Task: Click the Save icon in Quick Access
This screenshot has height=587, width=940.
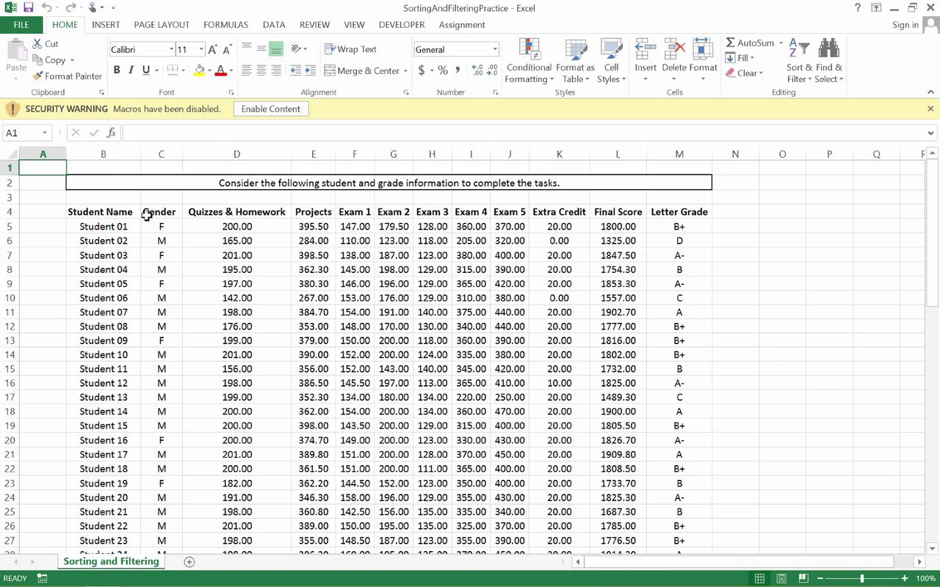Action: click(x=28, y=8)
